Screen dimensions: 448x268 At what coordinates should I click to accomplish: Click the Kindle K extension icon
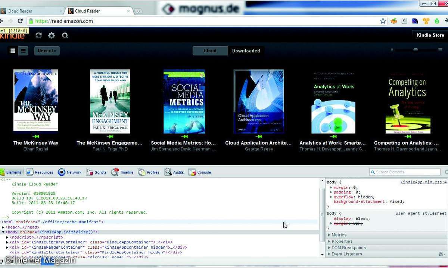[x=404, y=21]
